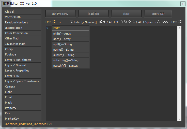Viewport: 187px width, 129px height.
Task: Click the clear button
Action: pos(127,14)
